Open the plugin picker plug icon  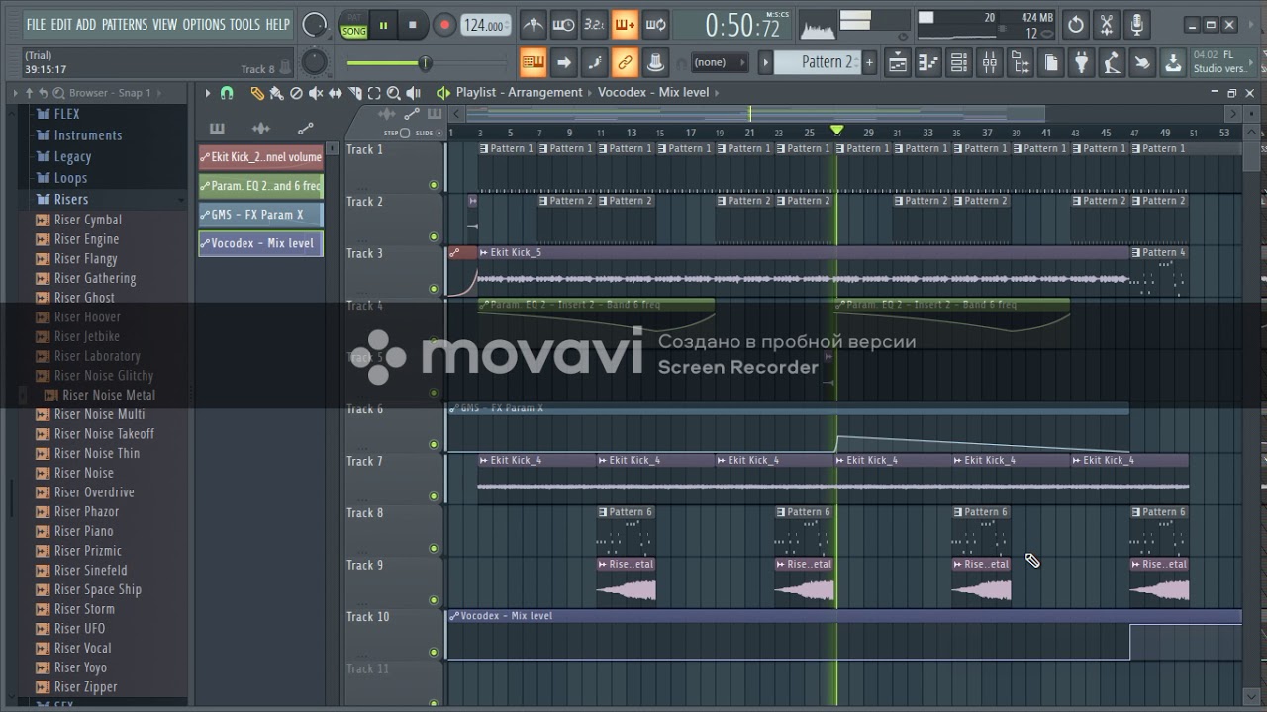coord(1081,63)
